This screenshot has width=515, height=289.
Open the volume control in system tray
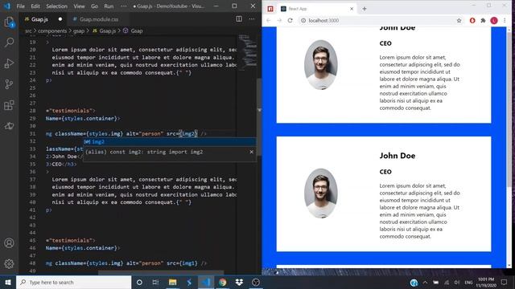(x=457, y=282)
